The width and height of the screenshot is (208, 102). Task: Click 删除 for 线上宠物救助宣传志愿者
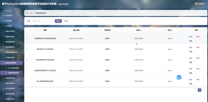click(198, 79)
